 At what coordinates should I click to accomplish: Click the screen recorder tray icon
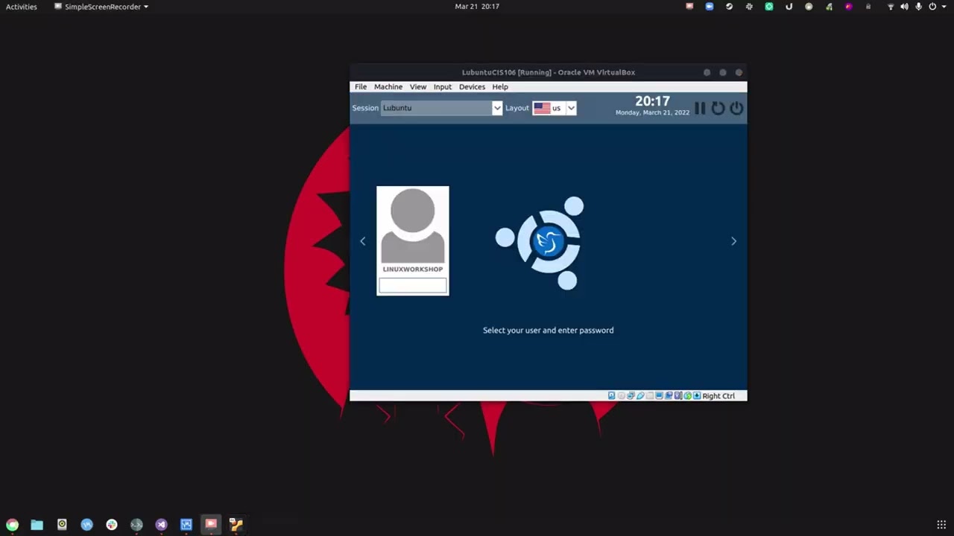[689, 7]
